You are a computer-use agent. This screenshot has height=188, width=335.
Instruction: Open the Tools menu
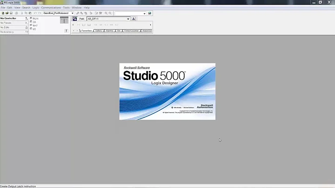tap(66, 7)
